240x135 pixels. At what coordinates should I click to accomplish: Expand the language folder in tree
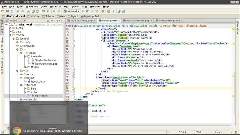(18, 46)
